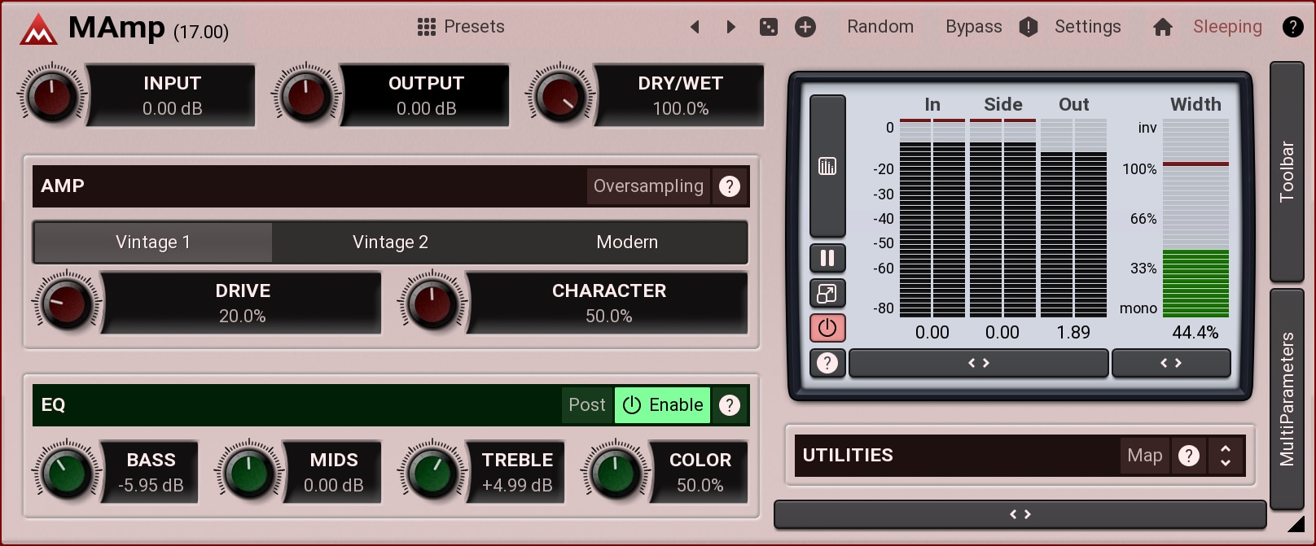Switch to the Modern amp model
Screen dimensions: 1316x546
627,242
